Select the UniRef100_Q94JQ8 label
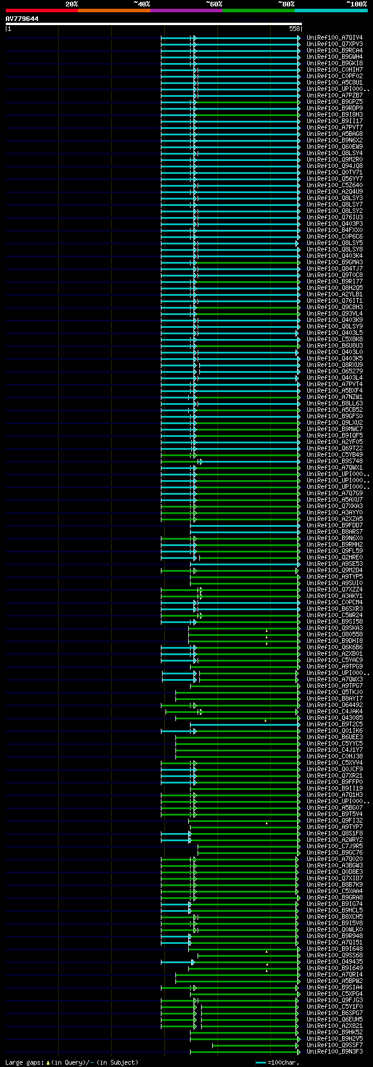This screenshot has height=1067, width=373. coord(335,166)
